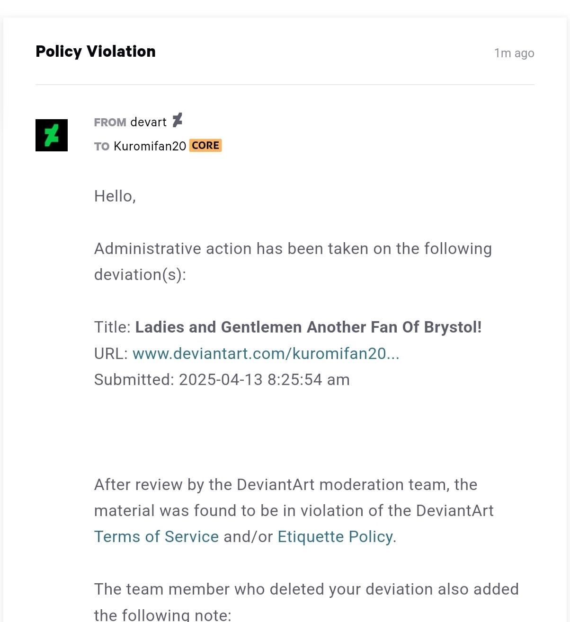Open the Etiquette Policy link
Viewport: 570px width, 622px height.
pyautogui.click(x=335, y=536)
